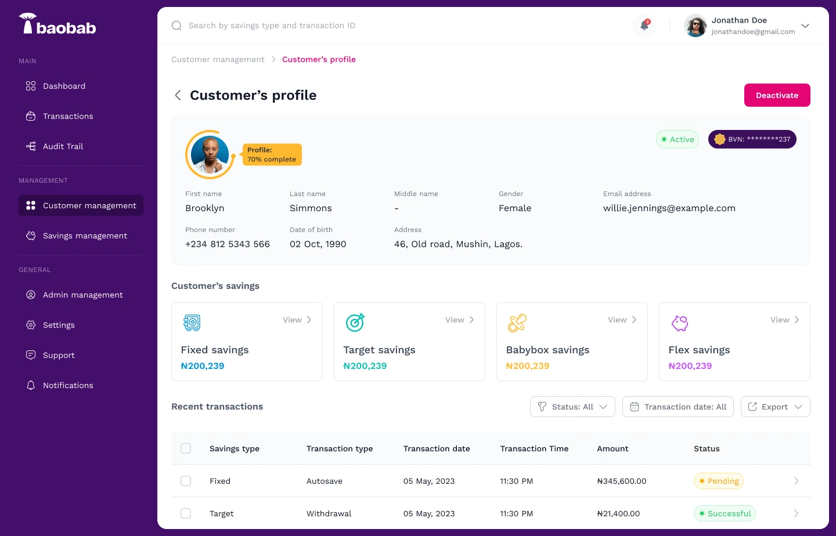Open the Target transaction row arrow
836x536 pixels.
pos(796,513)
